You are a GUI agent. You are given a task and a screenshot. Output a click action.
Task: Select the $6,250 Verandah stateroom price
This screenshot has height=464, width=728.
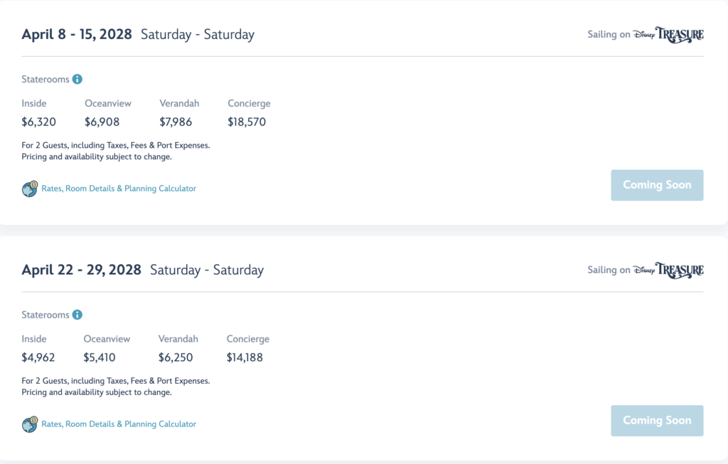point(176,357)
